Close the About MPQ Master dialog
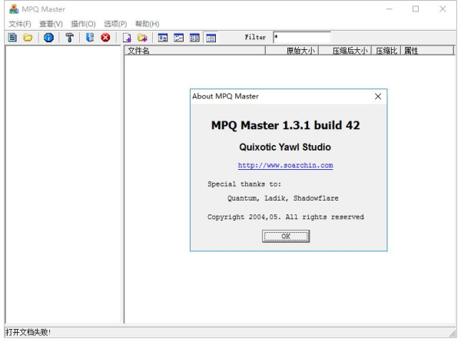The height and width of the screenshot is (342, 461). pos(377,97)
